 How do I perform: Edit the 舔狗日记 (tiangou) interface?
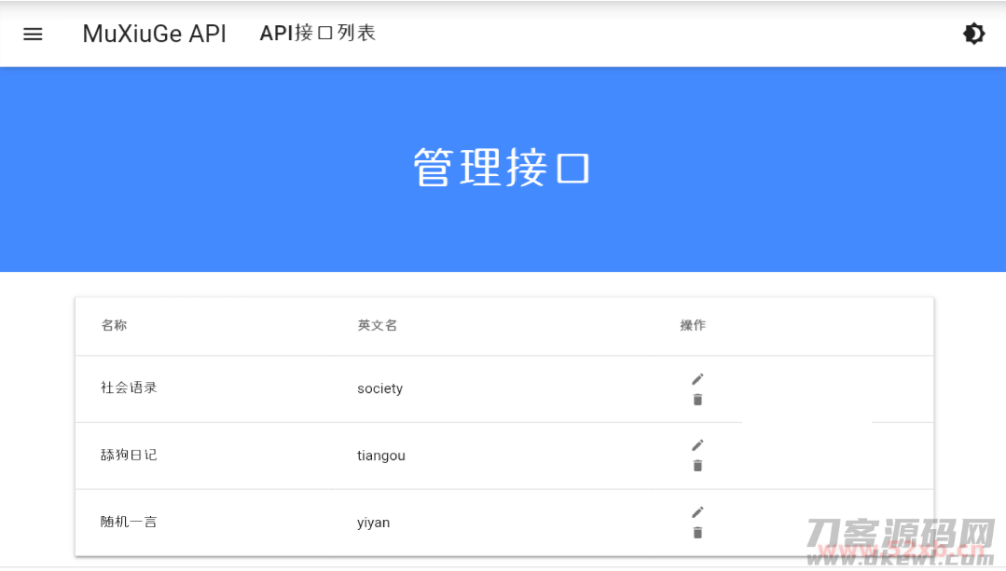(x=697, y=444)
